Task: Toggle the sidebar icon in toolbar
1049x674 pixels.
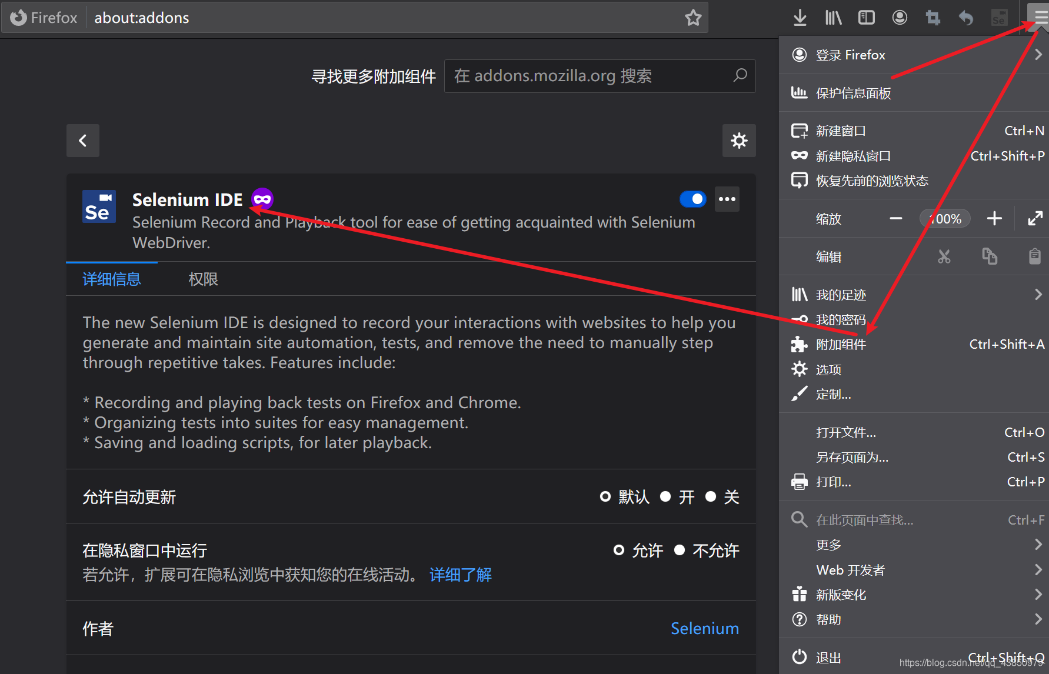Action: click(867, 18)
